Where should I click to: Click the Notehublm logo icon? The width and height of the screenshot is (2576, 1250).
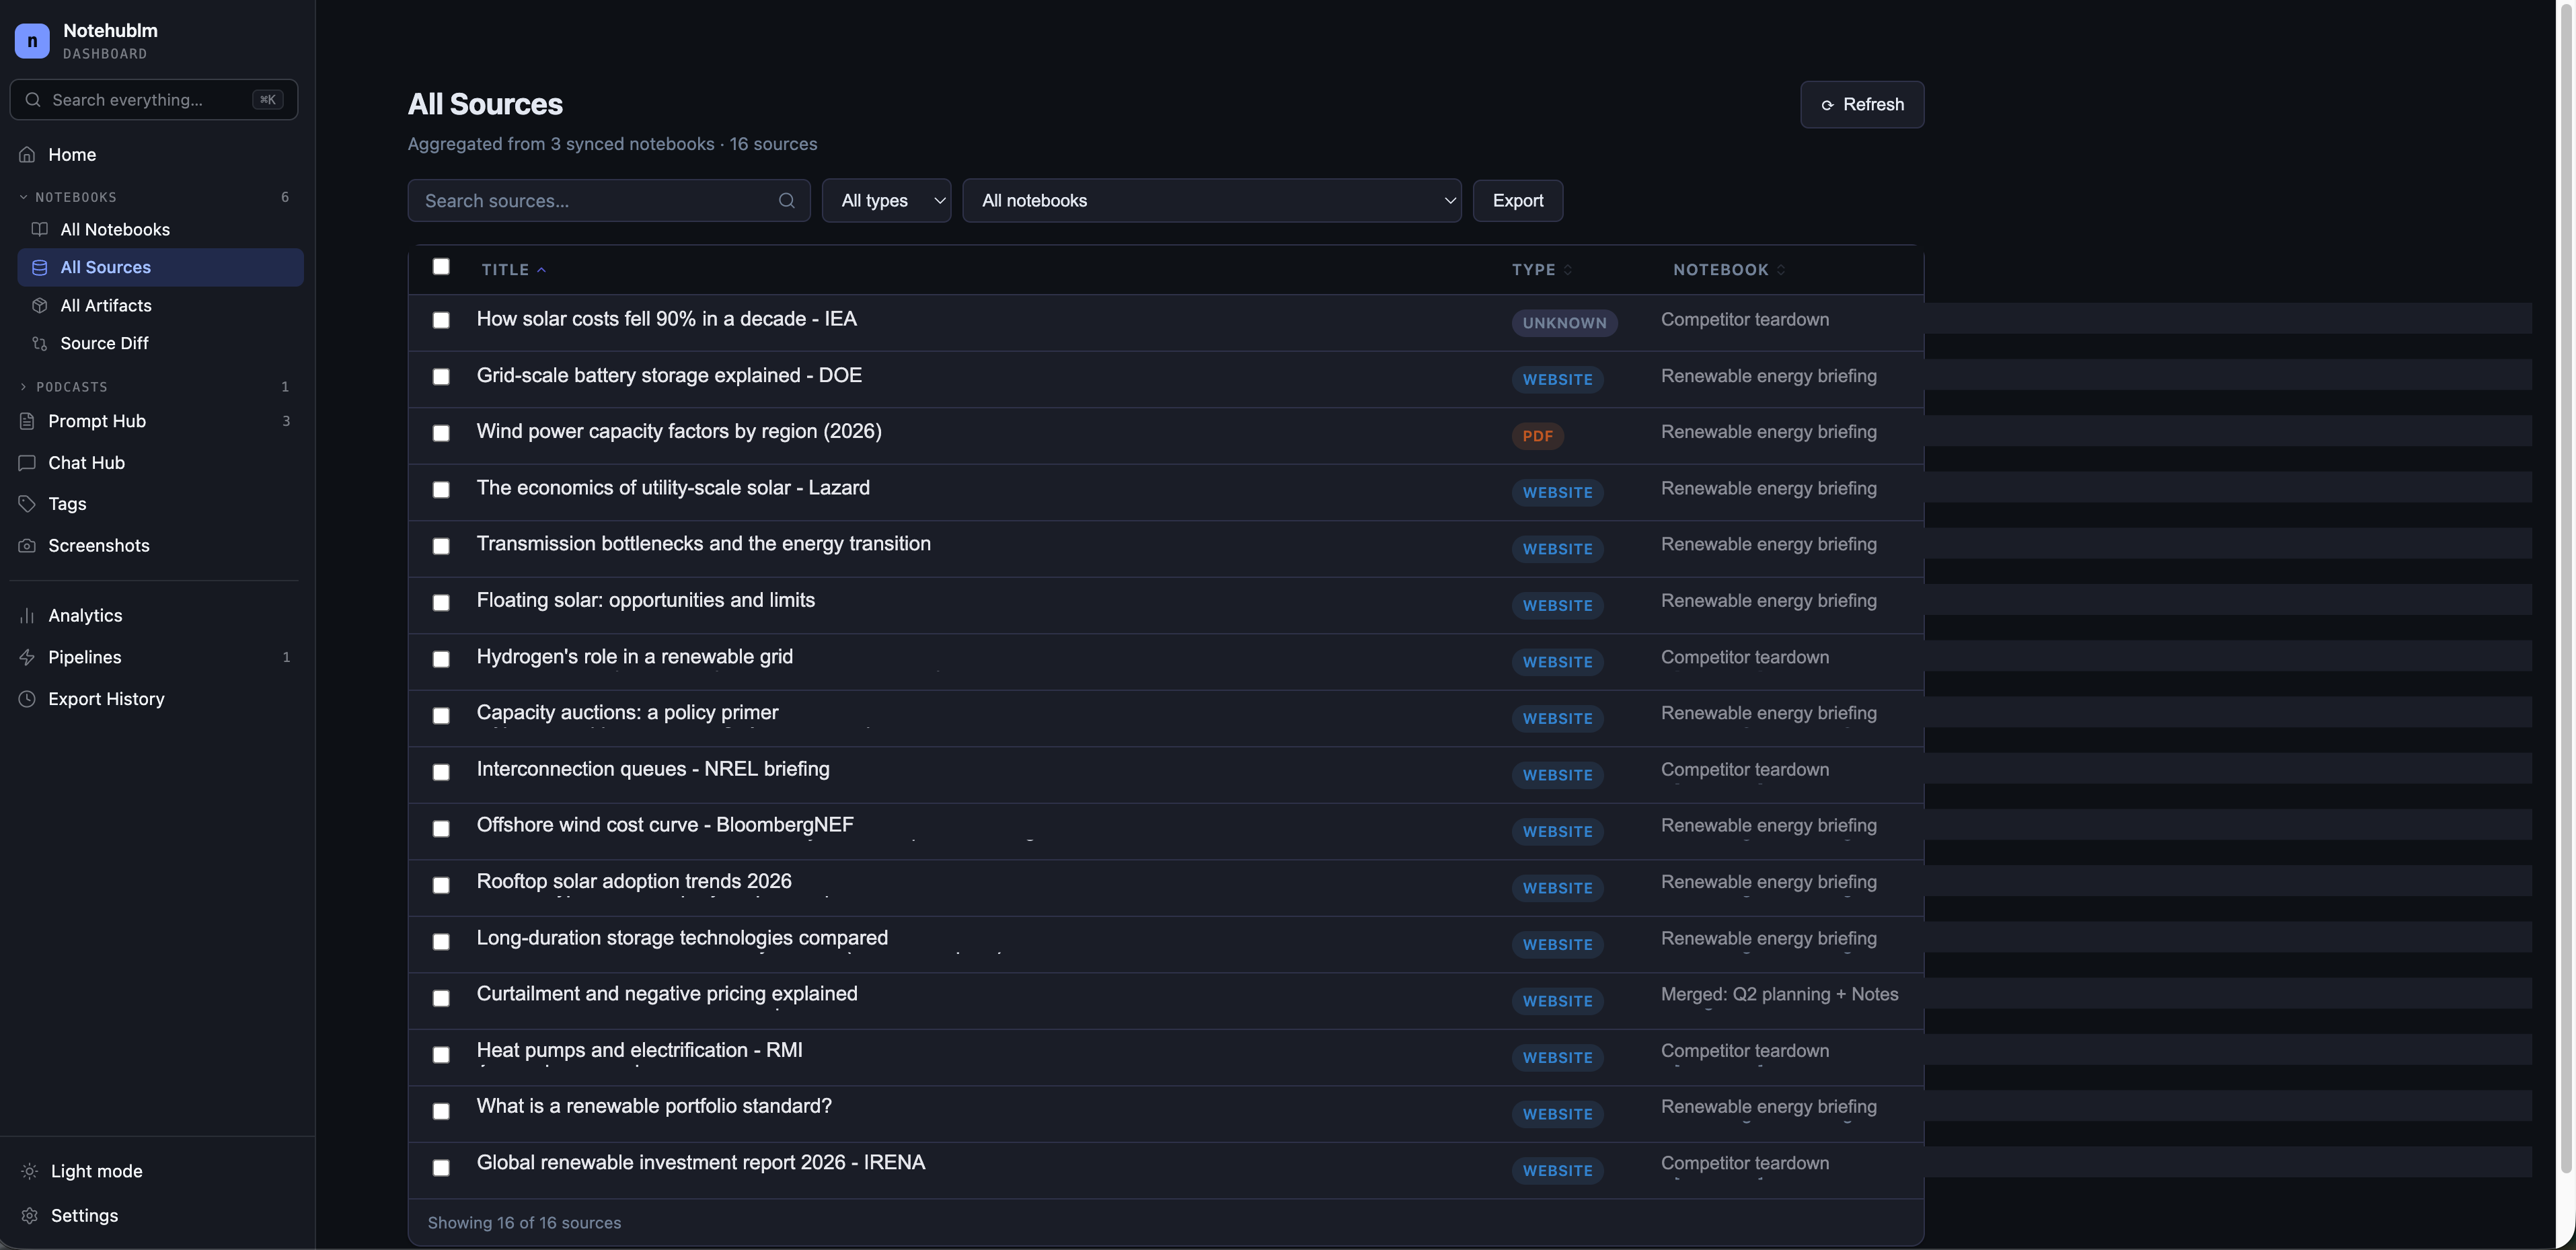tap(32, 41)
